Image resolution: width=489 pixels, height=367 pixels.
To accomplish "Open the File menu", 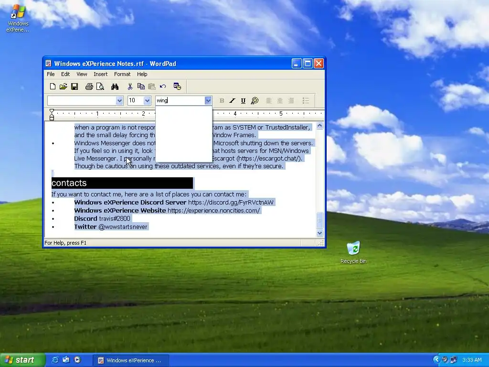I will click(x=51, y=74).
